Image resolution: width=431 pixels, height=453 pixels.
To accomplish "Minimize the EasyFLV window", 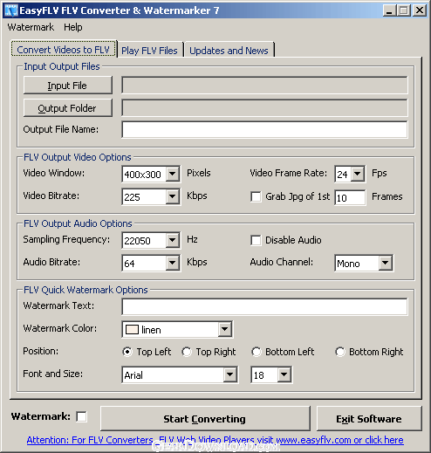I will click(390, 10).
